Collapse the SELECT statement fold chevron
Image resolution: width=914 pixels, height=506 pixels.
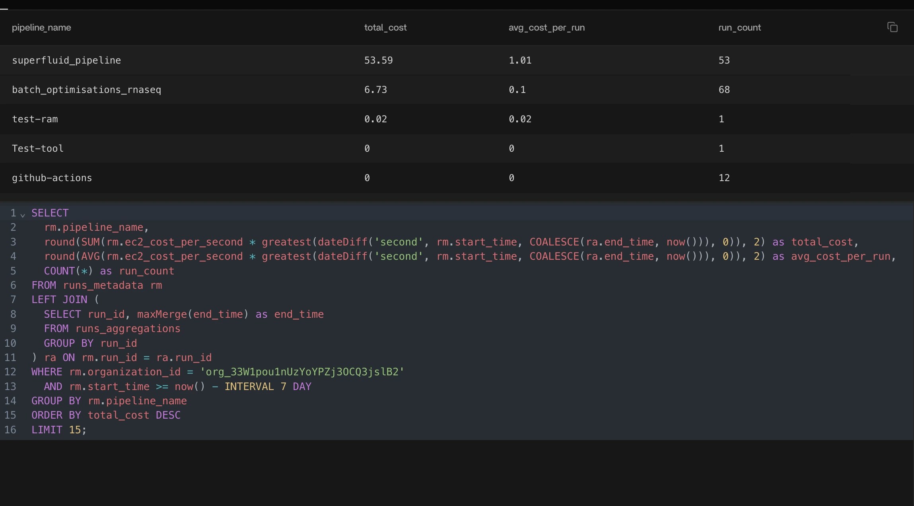point(23,215)
